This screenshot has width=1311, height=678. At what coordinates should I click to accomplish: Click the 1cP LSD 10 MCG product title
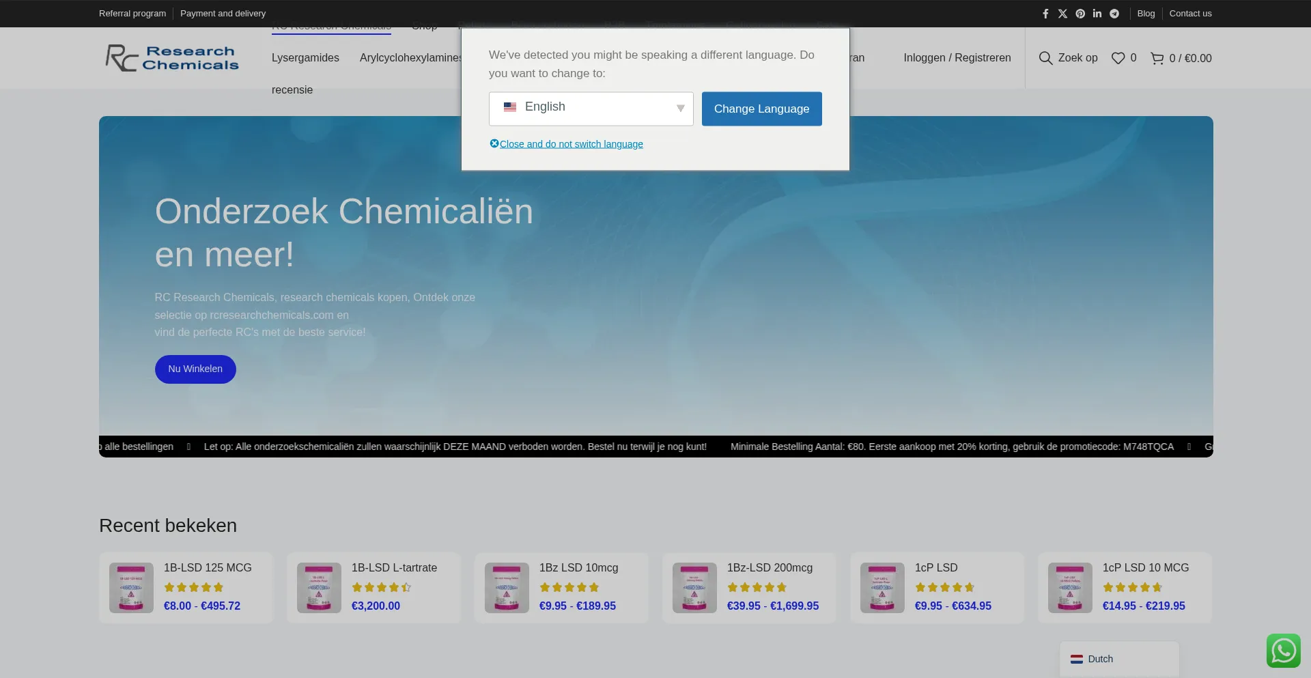[x=1146, y=568]
